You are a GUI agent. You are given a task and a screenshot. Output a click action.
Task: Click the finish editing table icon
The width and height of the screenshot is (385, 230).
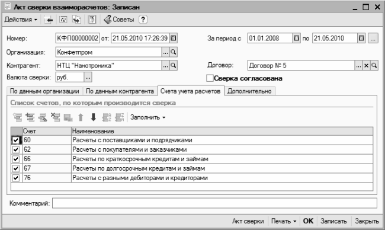(68, 117)
